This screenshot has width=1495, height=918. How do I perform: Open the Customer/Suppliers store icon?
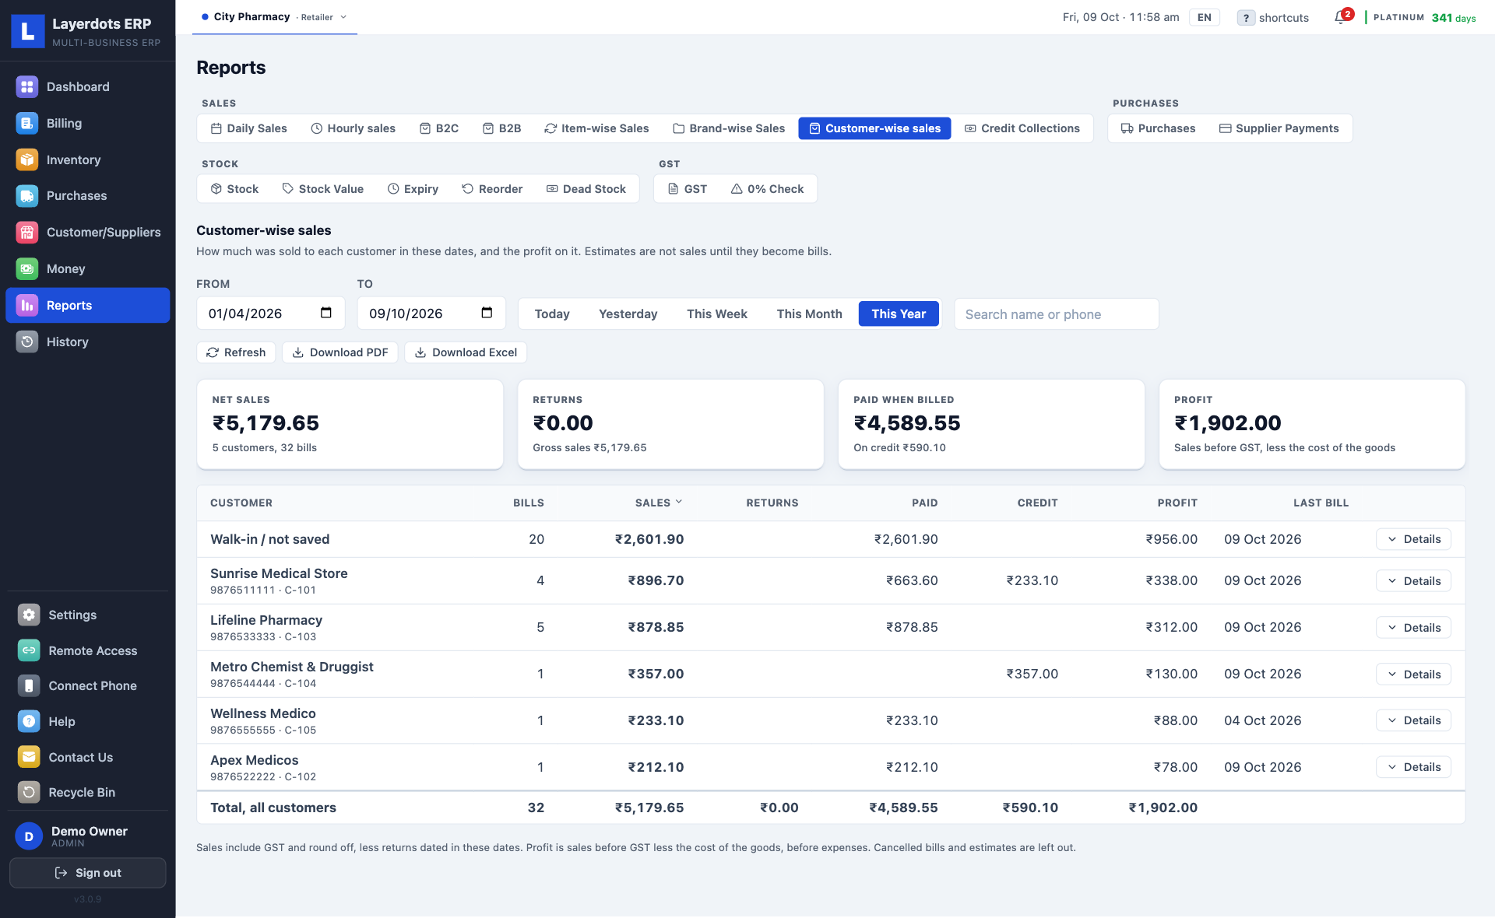[27, 232]
